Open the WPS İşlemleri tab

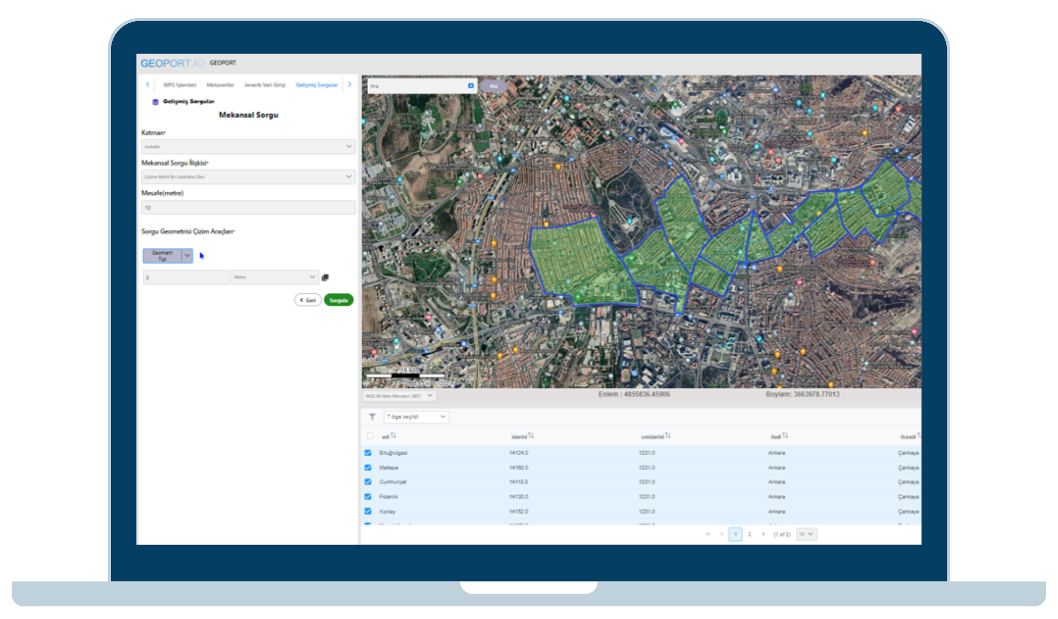tap(179, 85)
